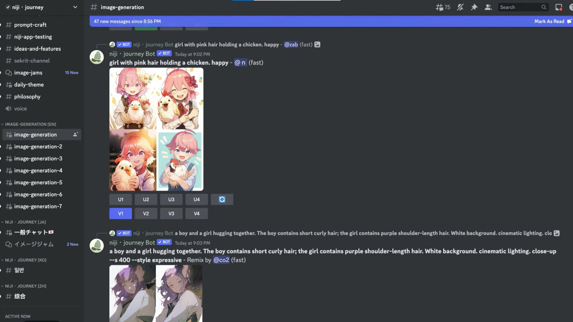573x322 pixels.
Task: Collapse the IMAGE-GENERATION [EN] category
Action: pyautogui.click(x=30, y=124)
